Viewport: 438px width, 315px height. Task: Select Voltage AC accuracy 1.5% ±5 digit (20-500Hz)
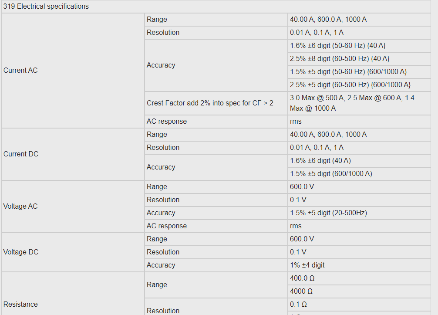coord(359,213)
